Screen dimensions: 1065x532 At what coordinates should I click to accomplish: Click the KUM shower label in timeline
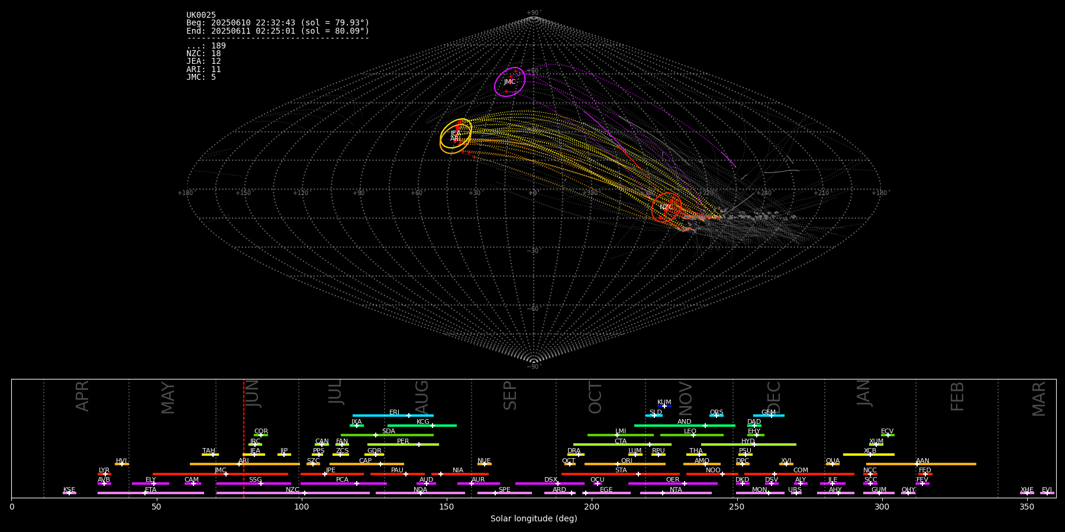coord(664,403)
